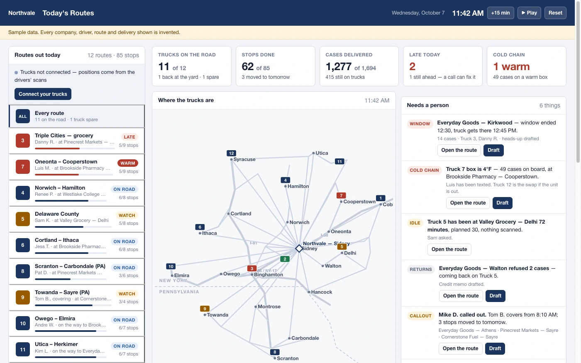
Task: Click Owego – Elmira route row
Action: tap(77, 324)
